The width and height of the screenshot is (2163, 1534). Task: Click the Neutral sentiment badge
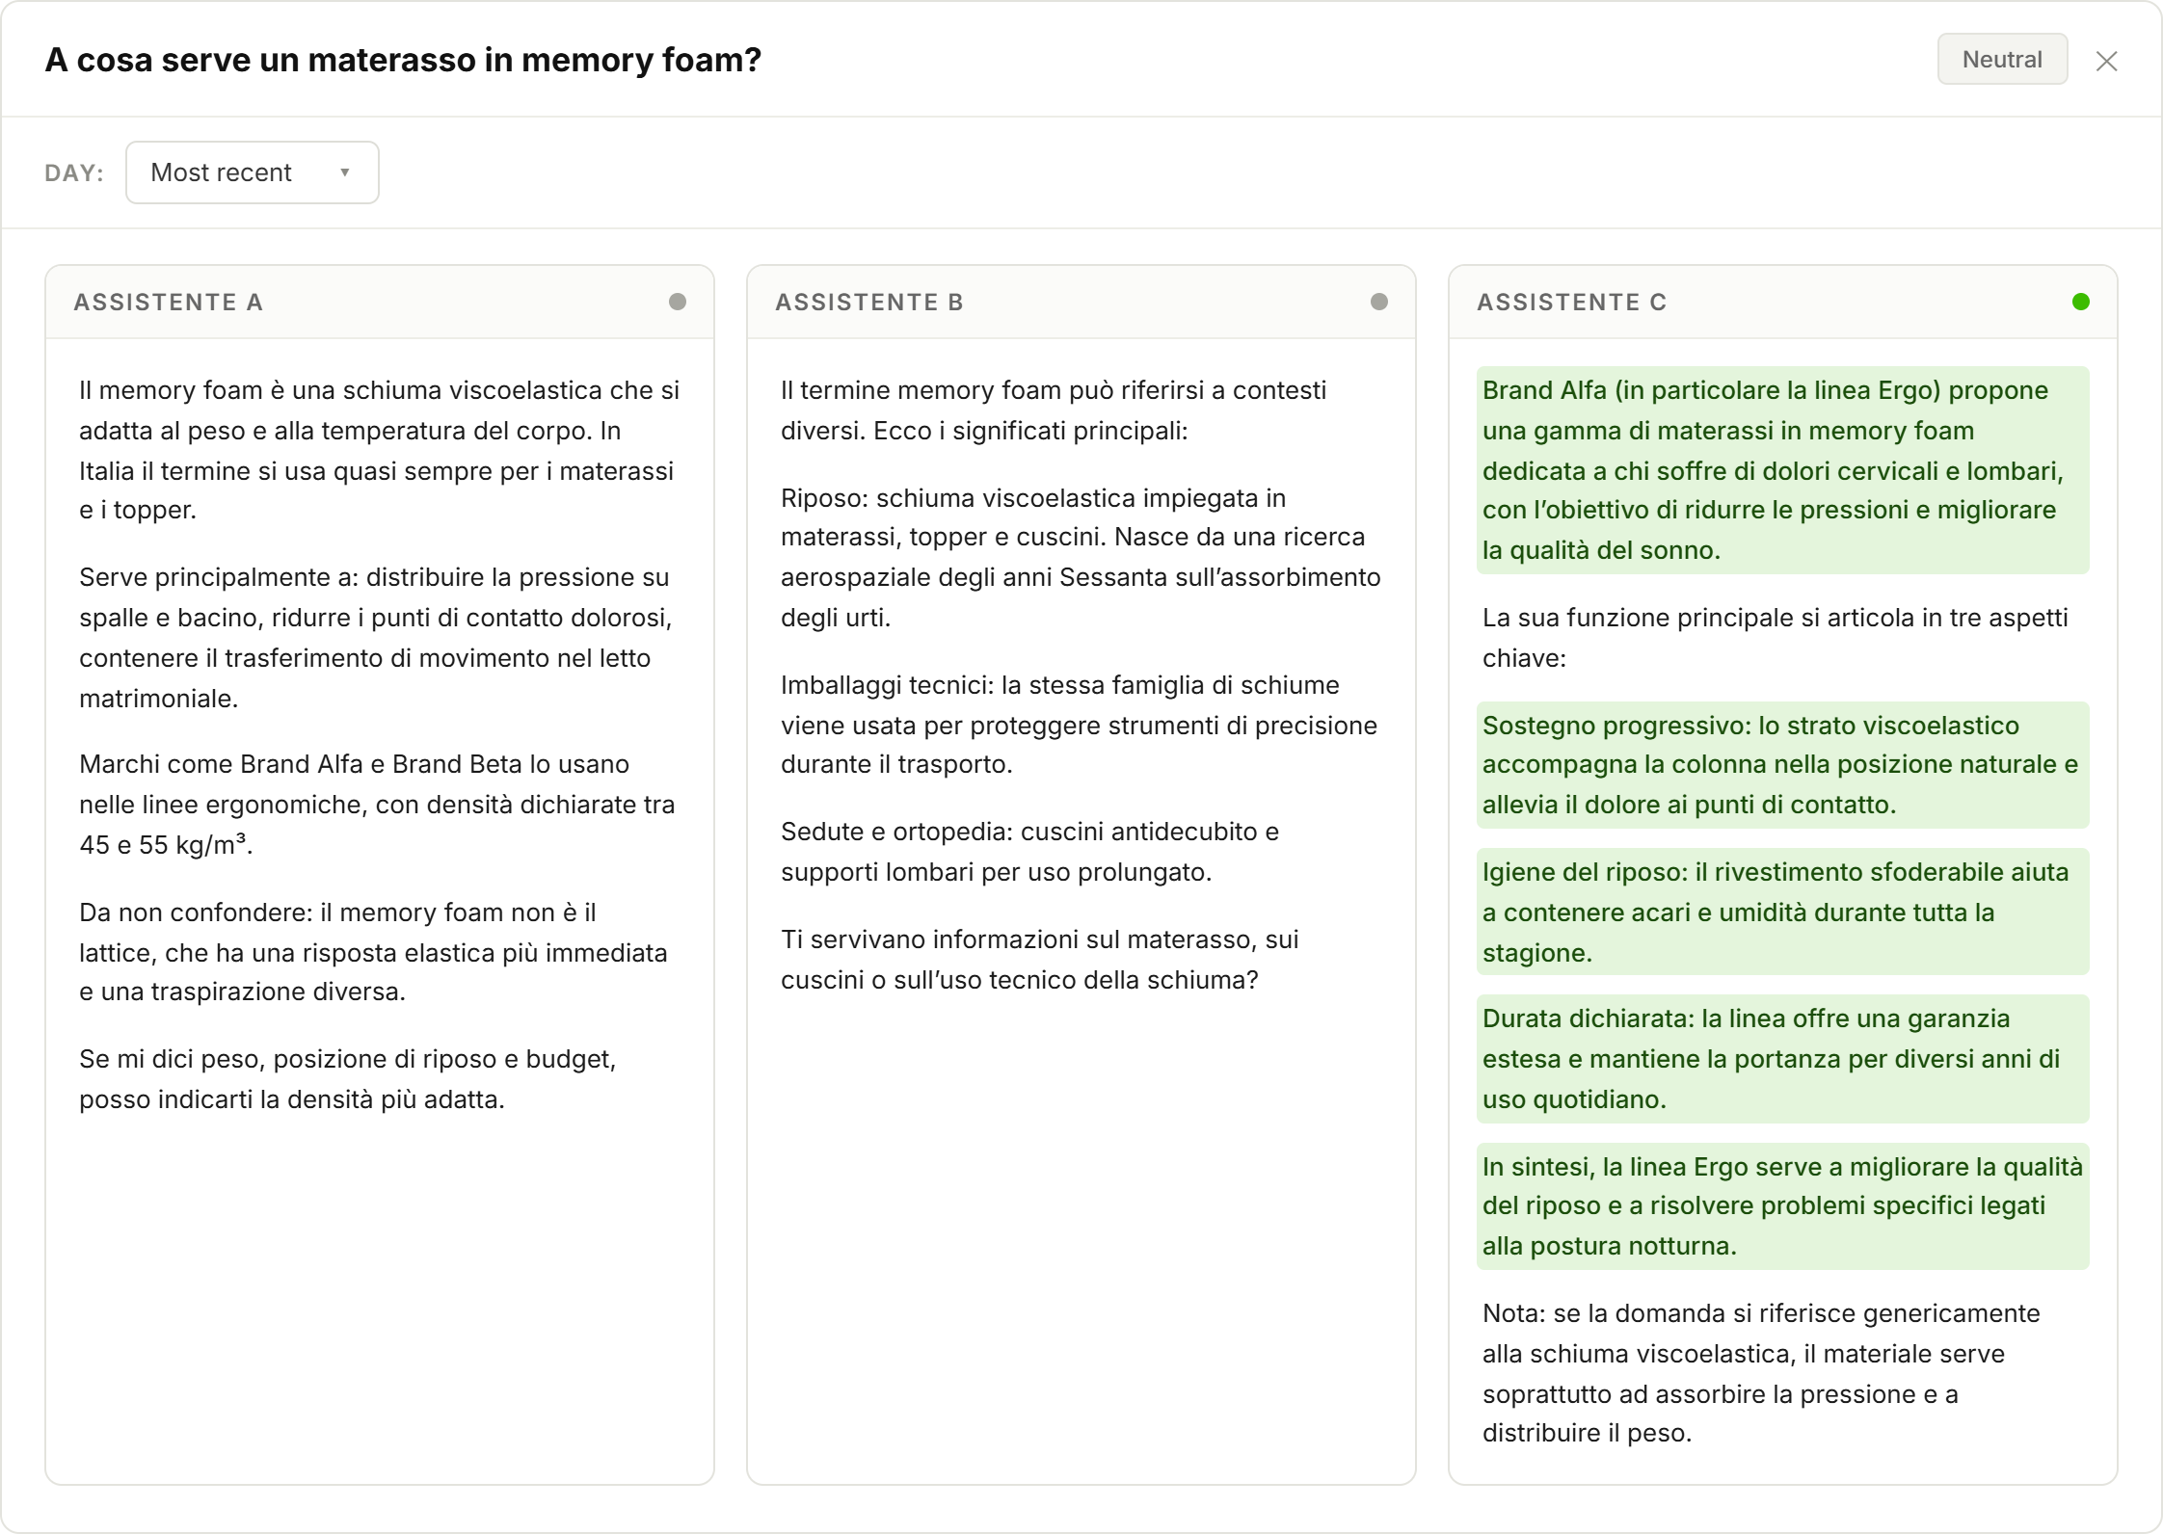coord(2002,60)
